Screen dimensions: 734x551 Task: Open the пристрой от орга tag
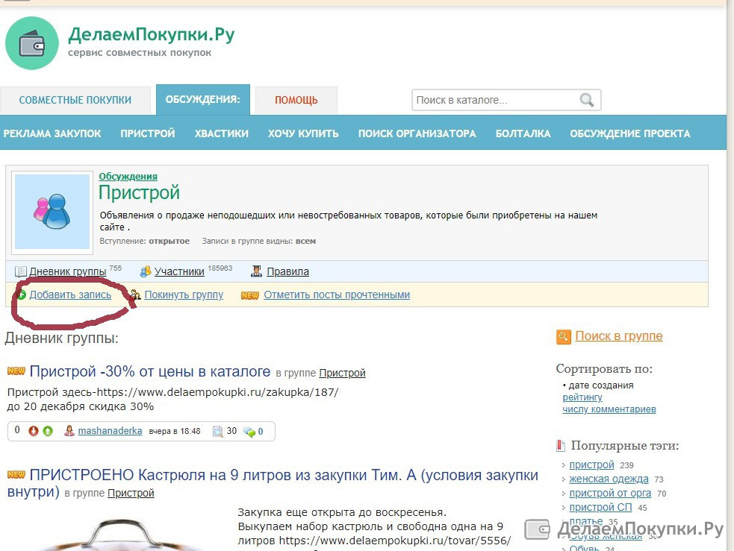[x=610, y=493]
